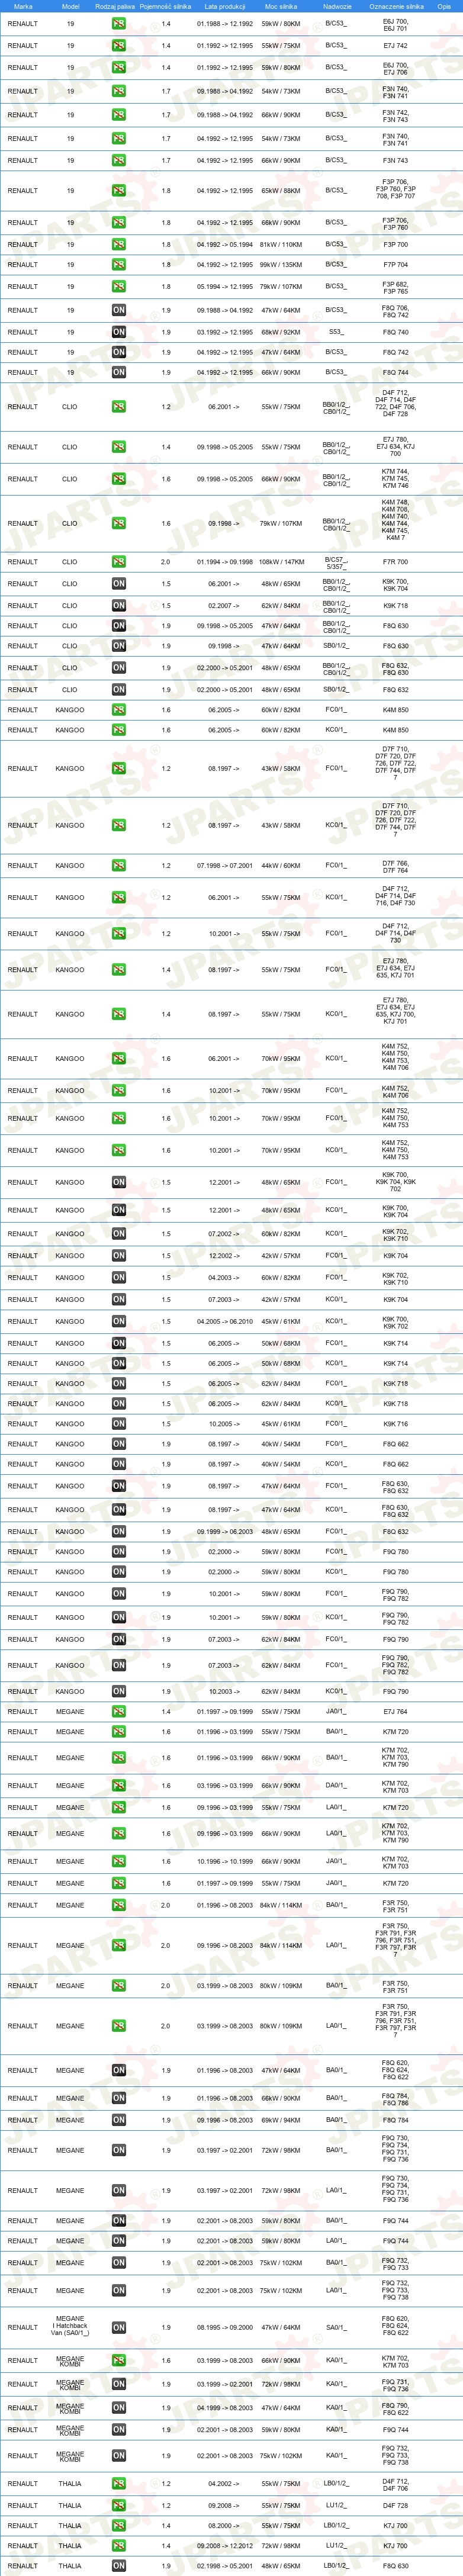Click the 'Oznaczenie silnika' column header
This screenshot has width=463, height=2576.
[396, 6]
